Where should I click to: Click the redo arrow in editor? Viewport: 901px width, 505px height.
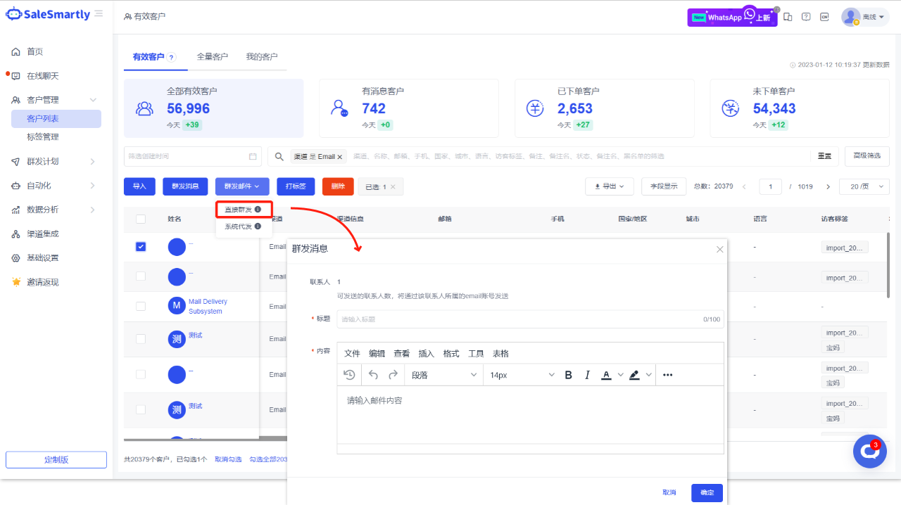click(393, 375)
